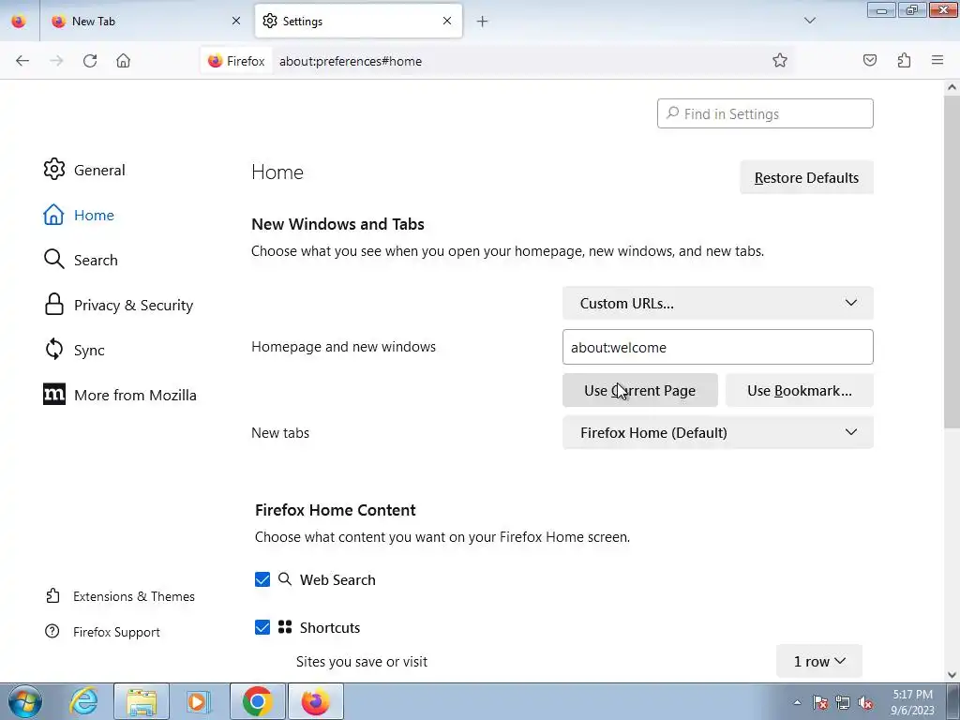Click the network tray icon
Screen dimensions: 960x720
843,702
